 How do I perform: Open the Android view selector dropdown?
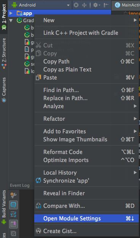pyautogui.click(x=41, y=5)
